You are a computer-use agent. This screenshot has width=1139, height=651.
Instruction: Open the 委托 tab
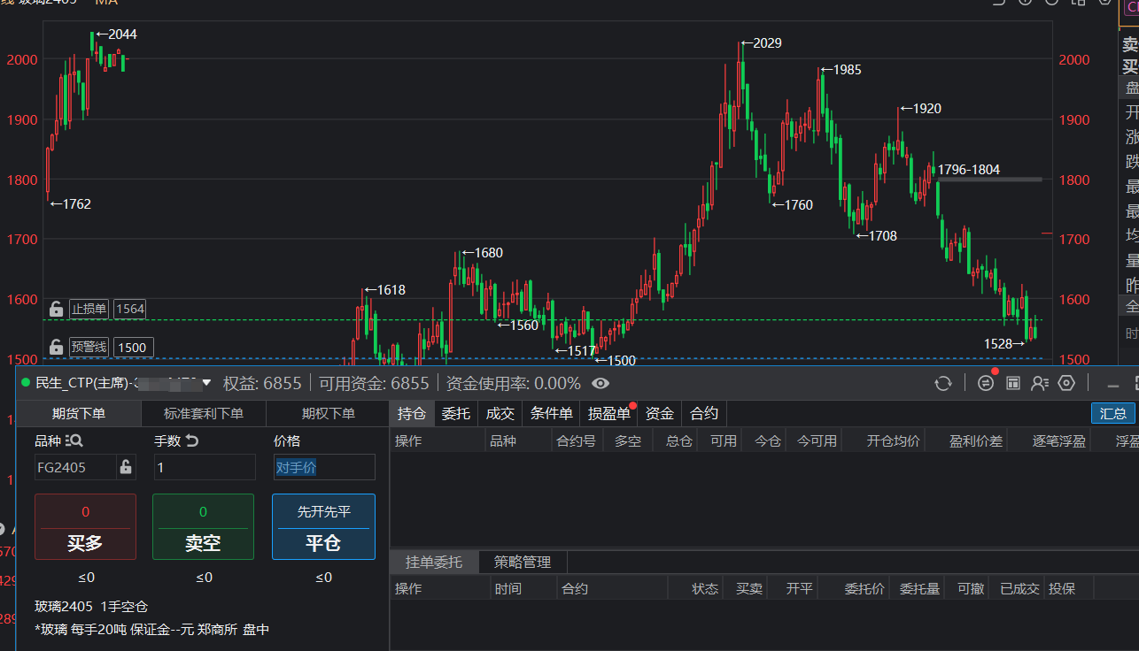coord(456,413)
